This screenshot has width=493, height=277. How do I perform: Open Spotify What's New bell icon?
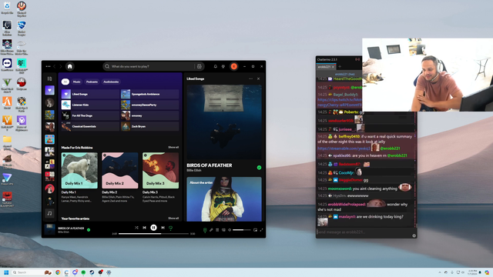pos(216,66)
